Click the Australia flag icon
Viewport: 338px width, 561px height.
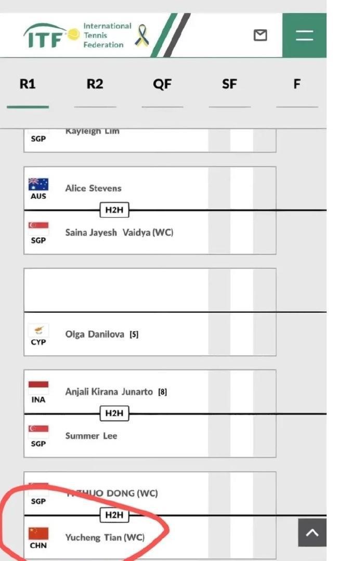point(38,184)
